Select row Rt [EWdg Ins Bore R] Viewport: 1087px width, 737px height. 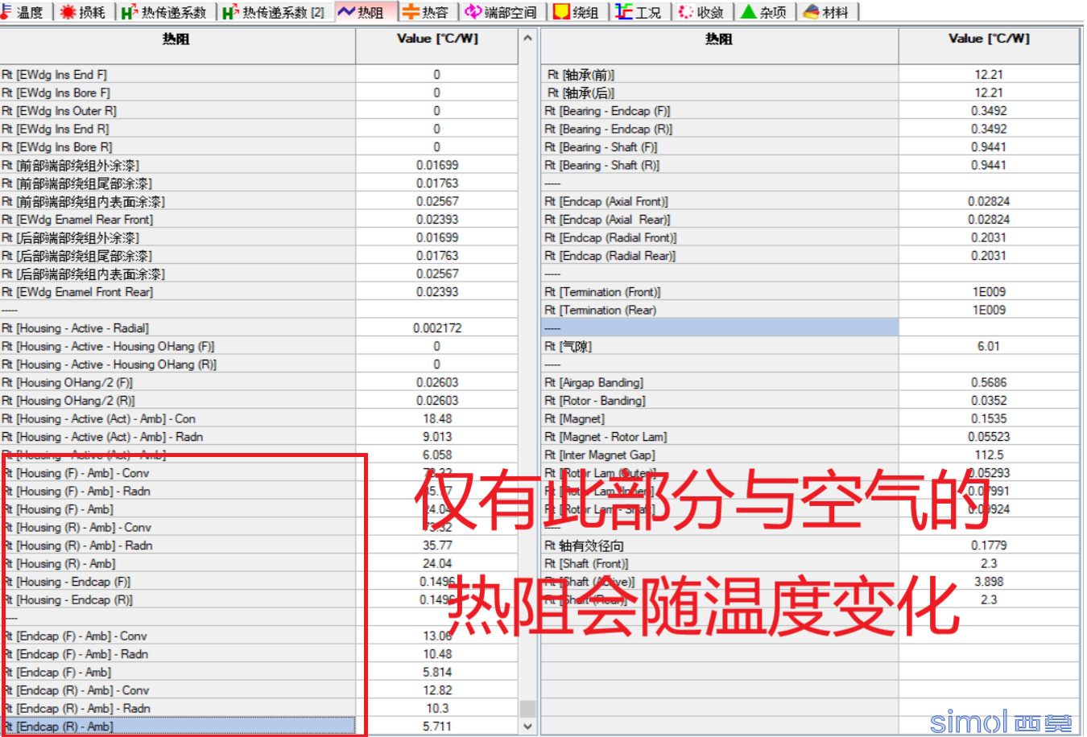tap(177, 147)
